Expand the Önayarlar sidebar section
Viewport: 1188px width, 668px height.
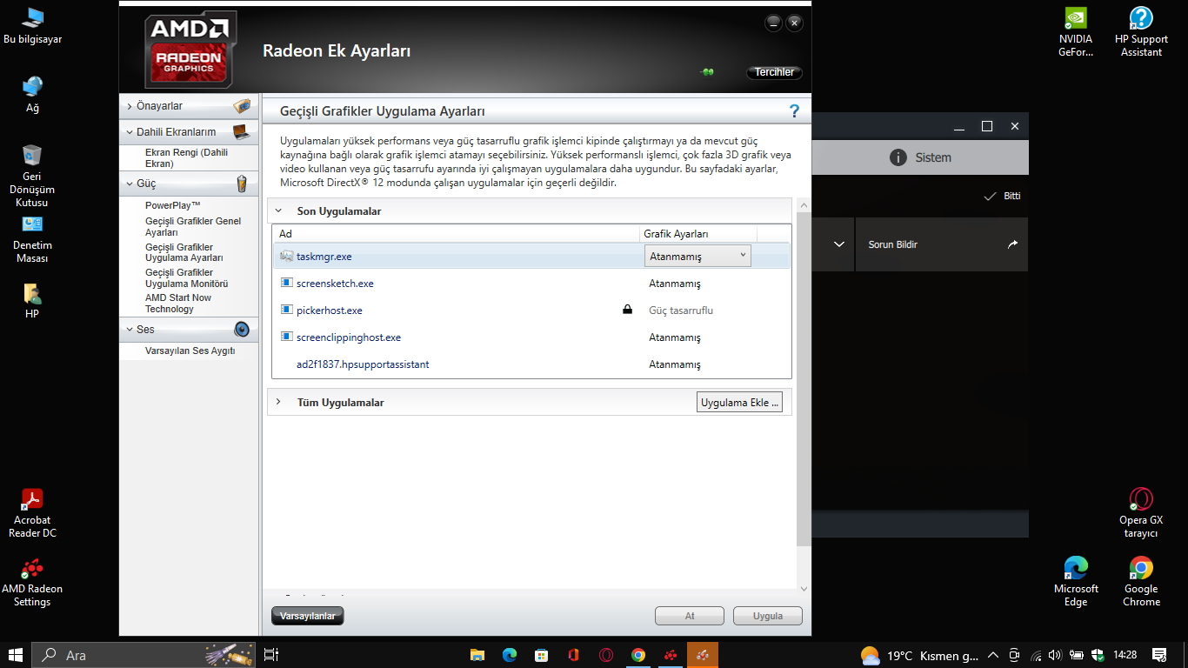[x=130, y=106]
